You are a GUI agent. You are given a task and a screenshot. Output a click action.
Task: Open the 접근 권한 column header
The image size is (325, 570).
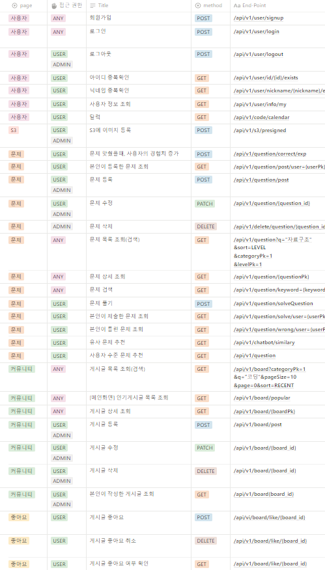point(67,6)
